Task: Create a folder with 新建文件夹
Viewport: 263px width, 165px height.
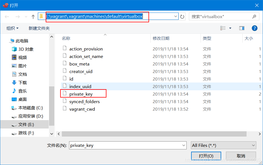Action: 39,28
